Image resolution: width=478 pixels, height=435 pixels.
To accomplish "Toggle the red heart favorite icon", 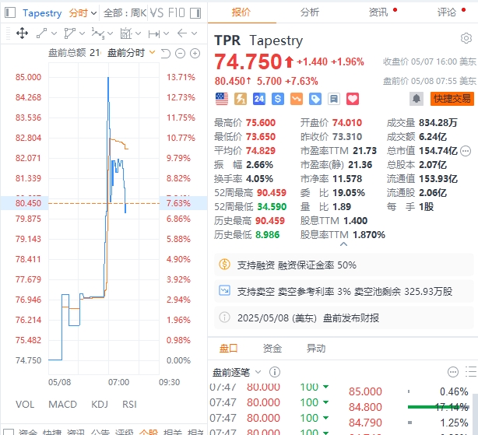I will pos(353,99).
